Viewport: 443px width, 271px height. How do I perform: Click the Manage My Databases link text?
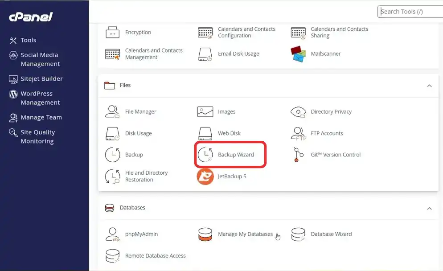pos(245,234)
